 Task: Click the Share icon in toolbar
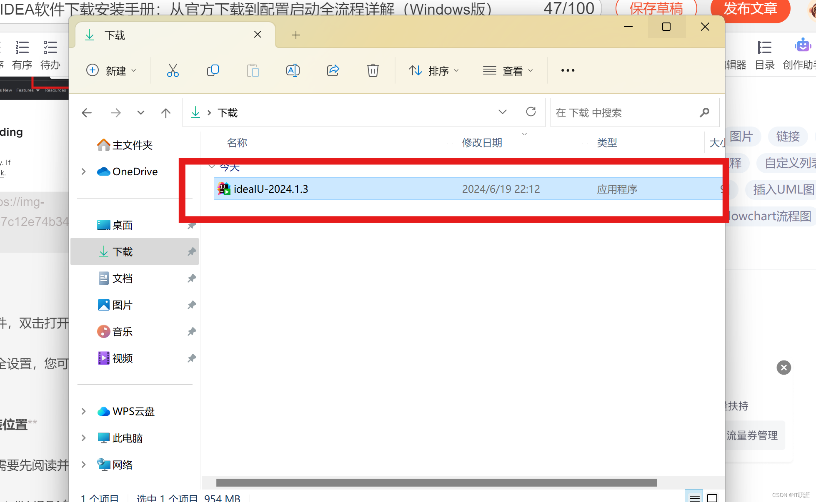[x=333, y=70]
